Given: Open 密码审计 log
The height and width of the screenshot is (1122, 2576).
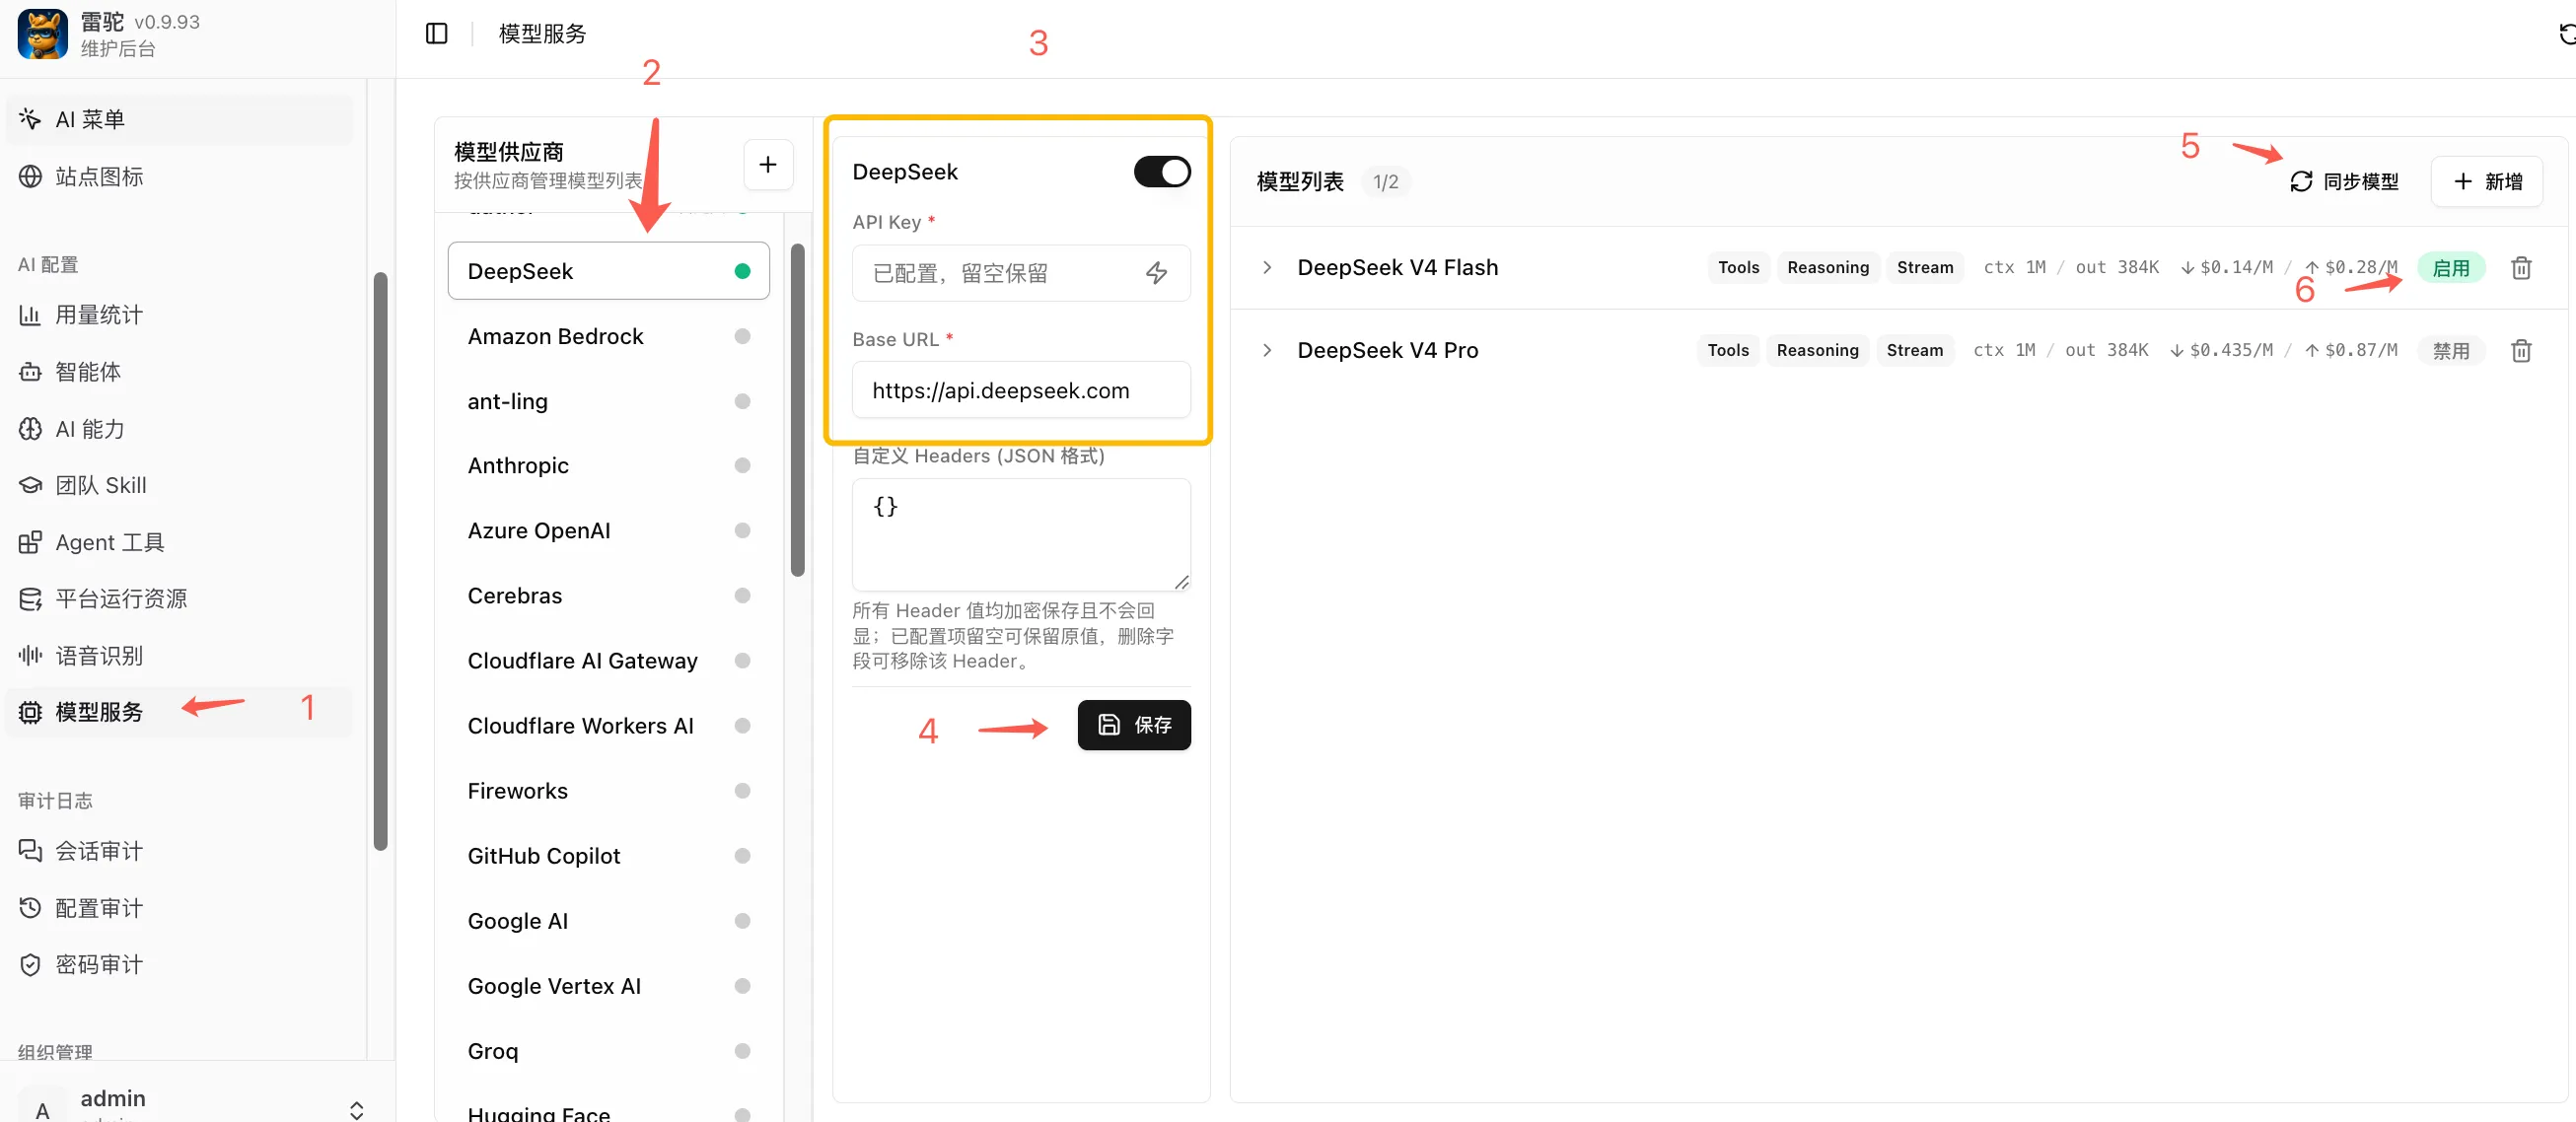Looking at the screenshot, I should coord(180,965).
